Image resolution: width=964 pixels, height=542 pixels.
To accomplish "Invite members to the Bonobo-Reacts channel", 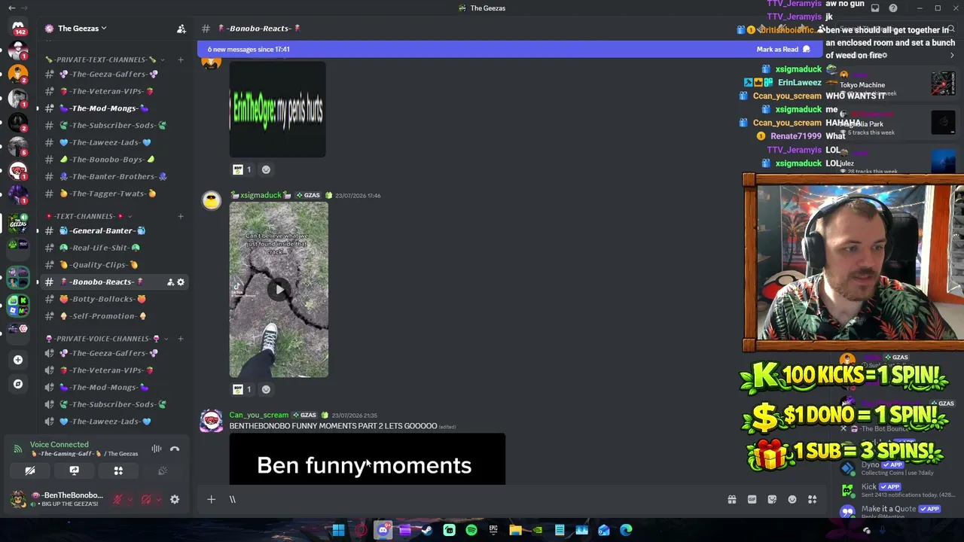I will [x=170, y=282].
